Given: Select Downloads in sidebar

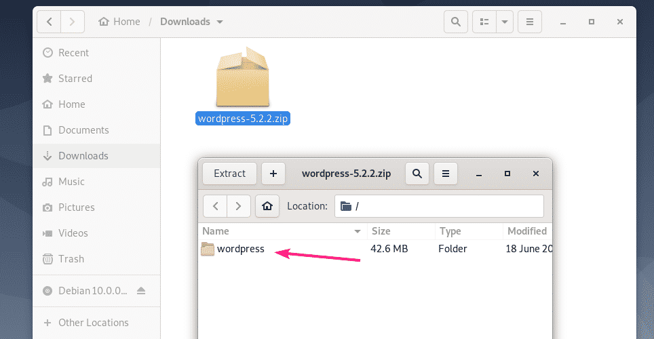Looking at the screenshot, I should (96, 156).
